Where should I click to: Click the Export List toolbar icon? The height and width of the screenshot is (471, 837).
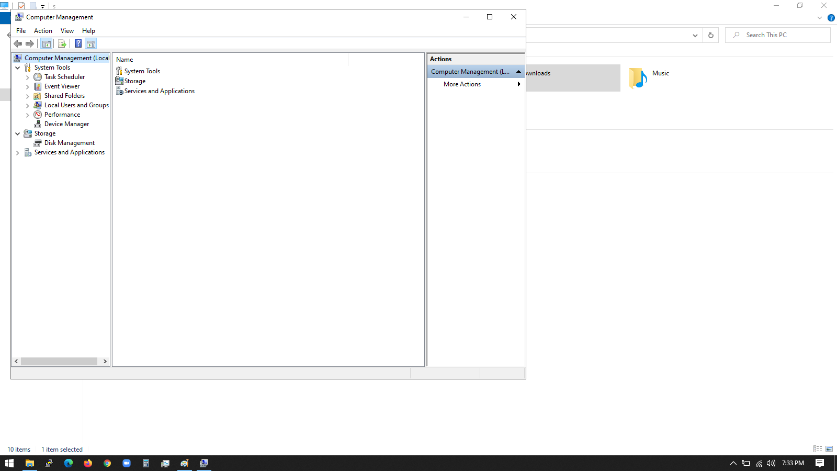click(x=62, y=43)
